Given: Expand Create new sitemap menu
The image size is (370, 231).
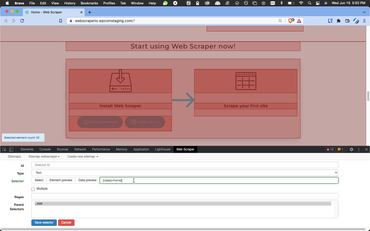Looking at the screenshot, I should tap(83, 157).
